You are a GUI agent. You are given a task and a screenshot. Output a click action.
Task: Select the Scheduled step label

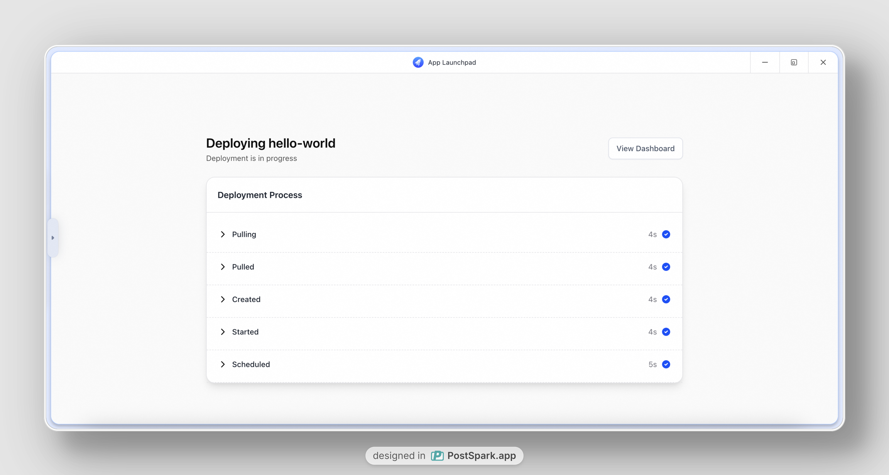click(251, 364)
